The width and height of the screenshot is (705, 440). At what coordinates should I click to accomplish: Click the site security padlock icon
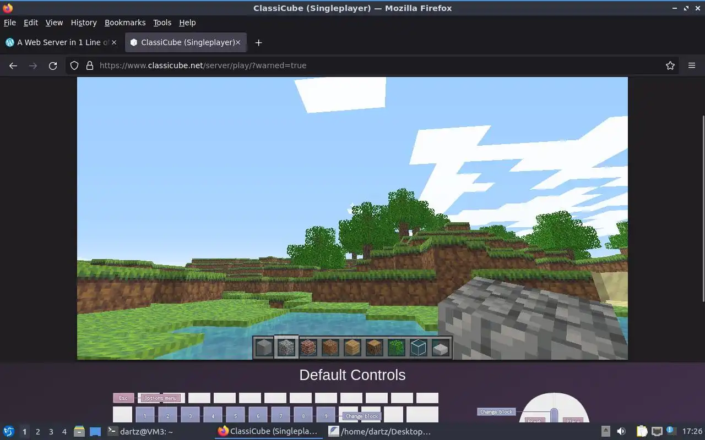(90, 65)
